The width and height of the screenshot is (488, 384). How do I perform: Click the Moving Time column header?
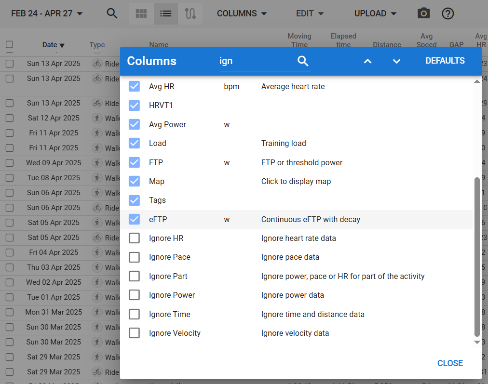[299, 40]
